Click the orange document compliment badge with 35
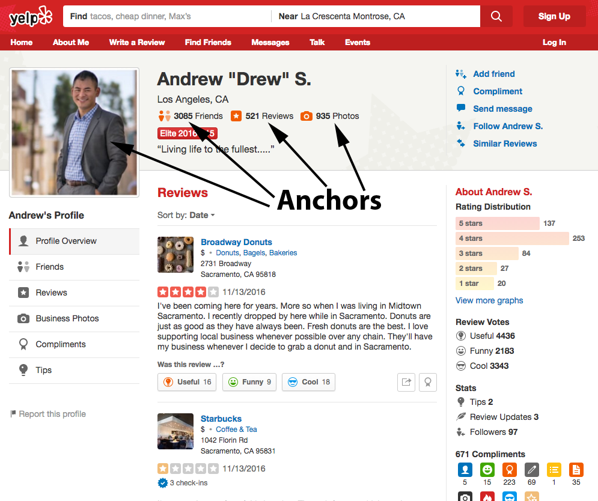 click(x=576, y=470)
